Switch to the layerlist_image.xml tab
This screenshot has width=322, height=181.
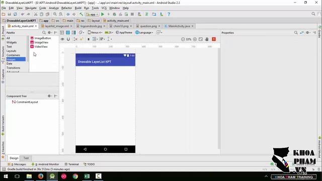(57, 26)
